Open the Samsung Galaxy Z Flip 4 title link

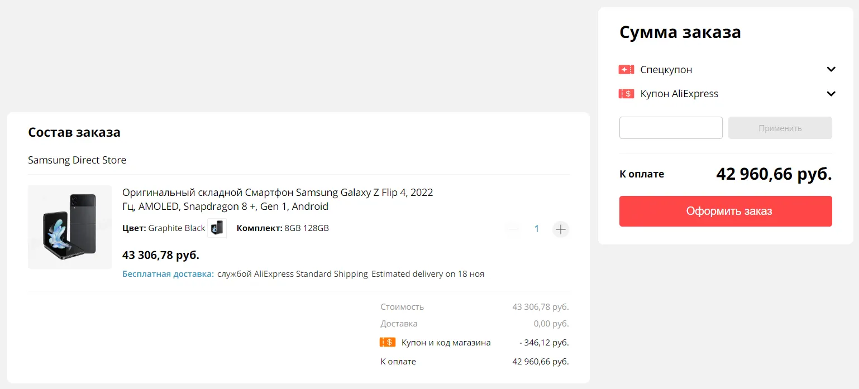click(x=278, y=199)
